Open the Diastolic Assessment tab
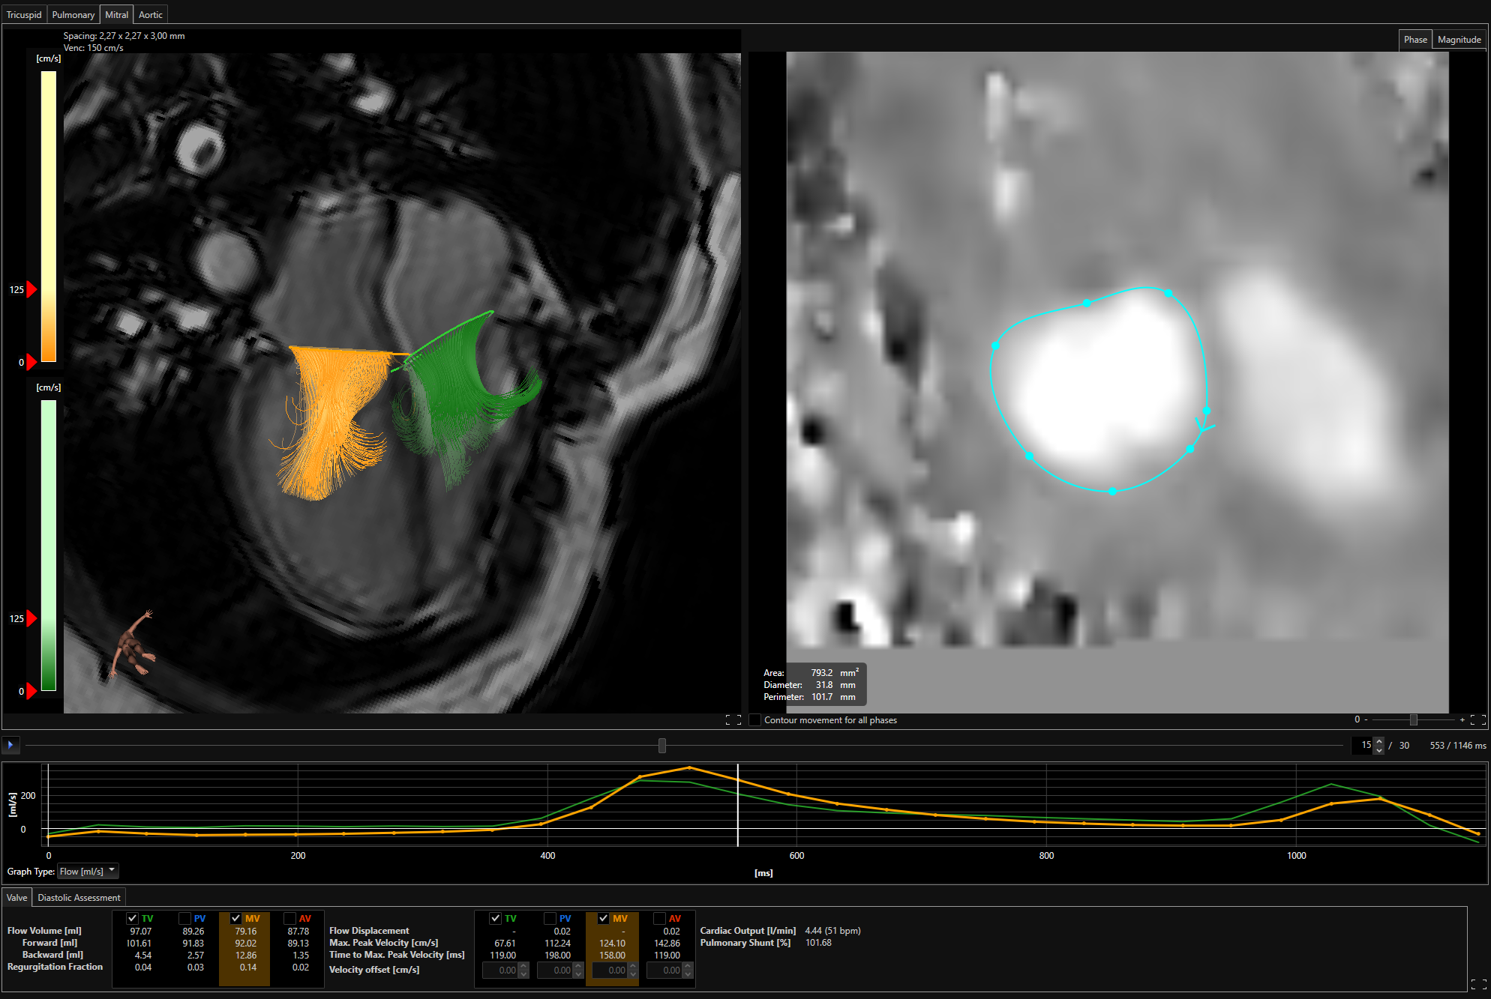The width and height of the screenshot is (1491, 999). tap(79, 897)
